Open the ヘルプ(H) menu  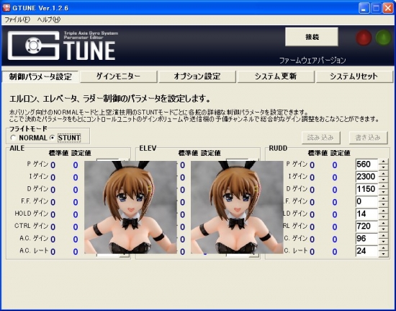(x=49, y=19)
